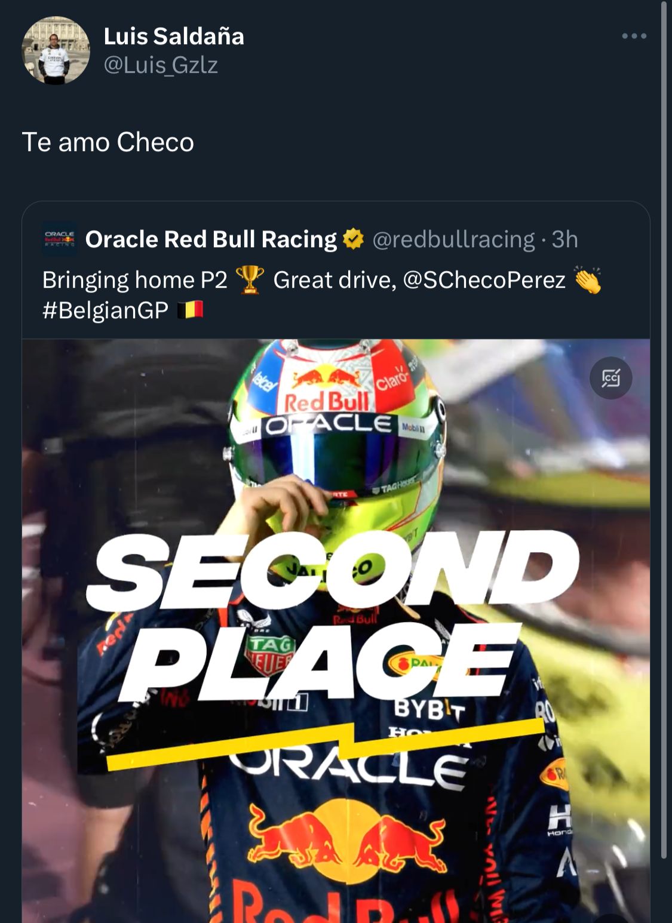The image size is (672, 923).
Task: Visit the @redbullracing handle
Action: 453,239
